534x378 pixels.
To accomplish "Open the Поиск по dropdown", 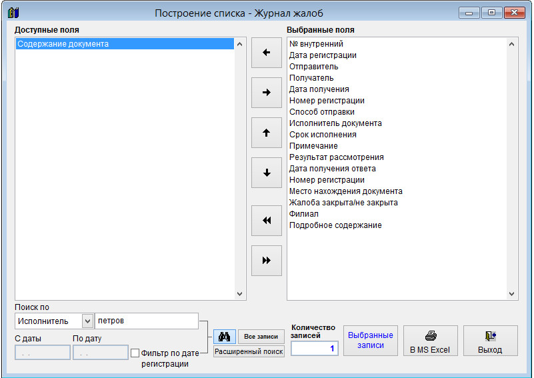I will [x=87, y=321].
